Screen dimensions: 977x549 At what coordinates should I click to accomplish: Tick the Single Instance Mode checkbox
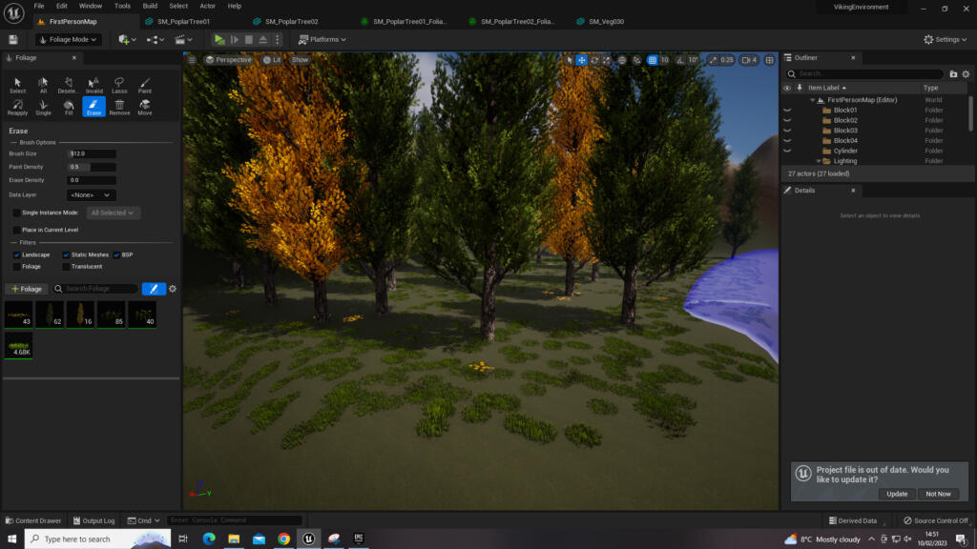click(x=17, y=213)
